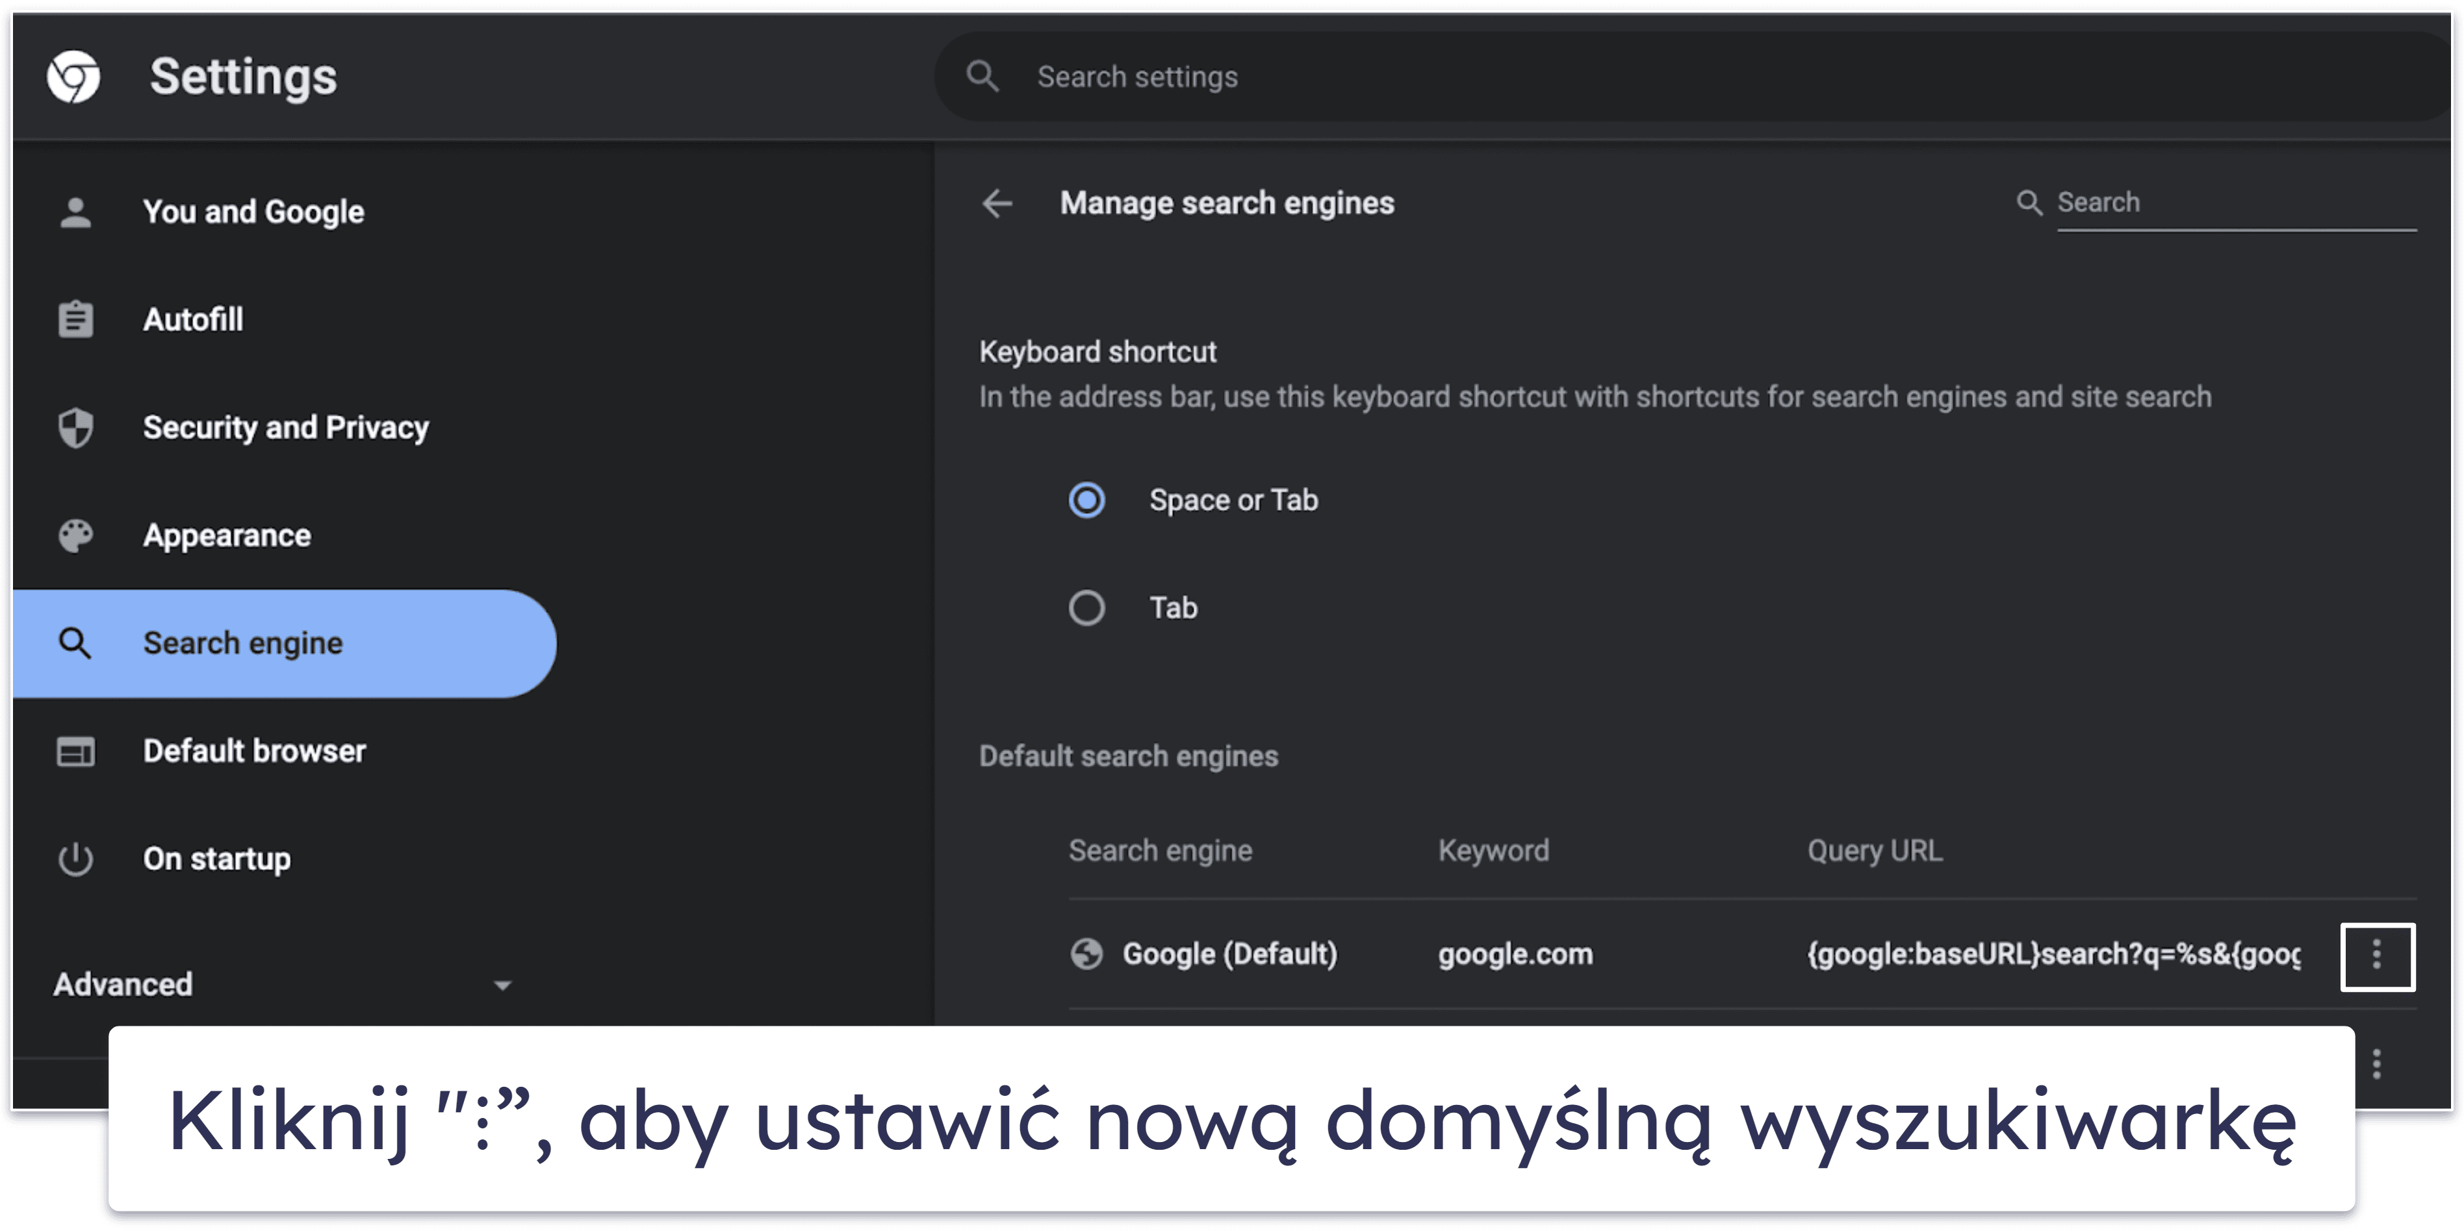Click the Manage search engines title
Screen dimensions: 2464x1231
pos(1226,203)
